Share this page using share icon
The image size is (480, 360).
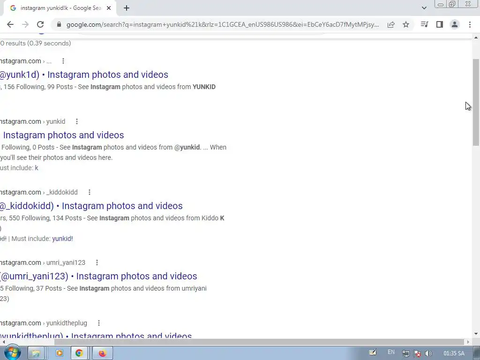pos(391,24)
